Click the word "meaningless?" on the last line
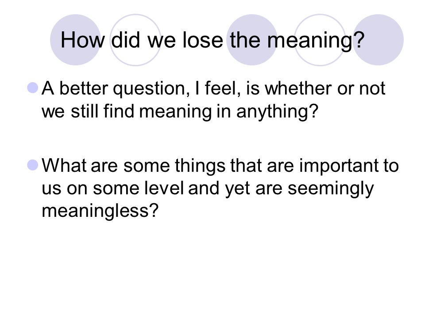The image size is (425, 318). click(100, 211)
